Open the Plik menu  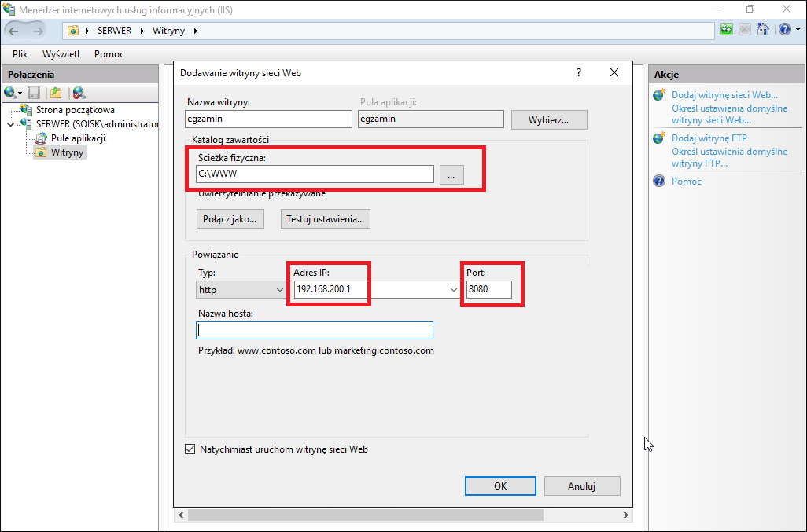20,54
